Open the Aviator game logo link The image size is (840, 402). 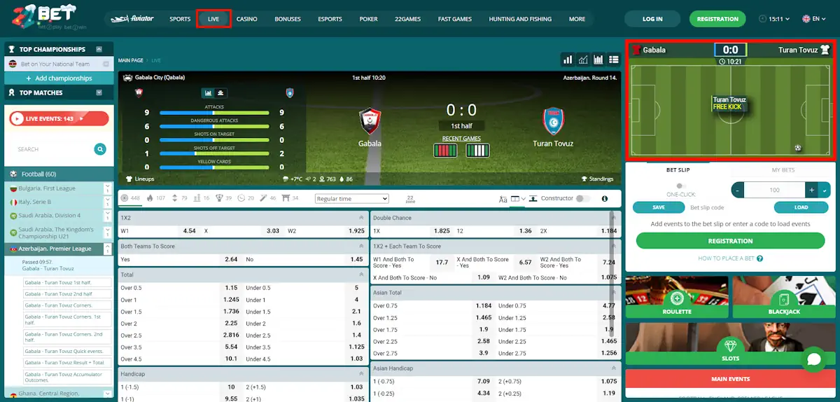[132, 19]
